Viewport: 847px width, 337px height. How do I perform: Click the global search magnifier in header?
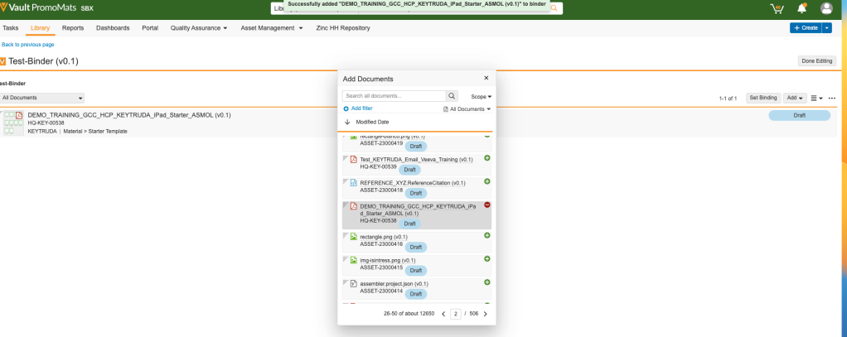click(x=554, y=8)
